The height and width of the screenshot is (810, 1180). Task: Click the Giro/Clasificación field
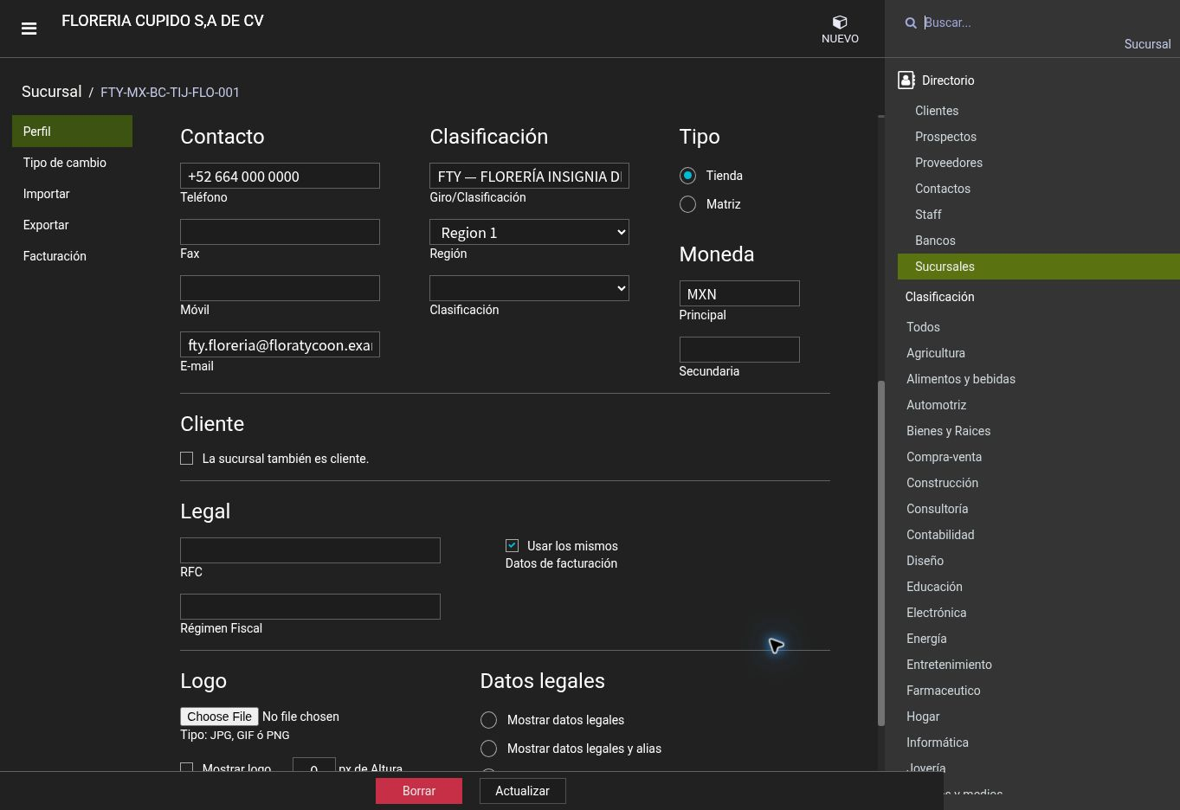tap(529, 176)
